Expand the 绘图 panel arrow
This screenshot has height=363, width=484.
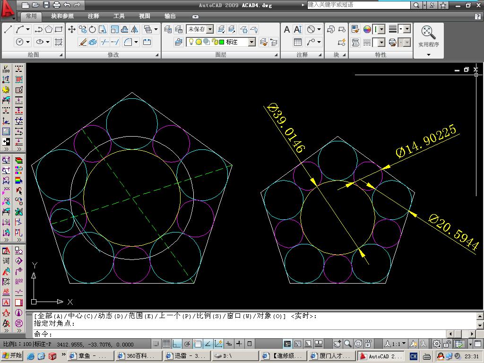point(61,55)
